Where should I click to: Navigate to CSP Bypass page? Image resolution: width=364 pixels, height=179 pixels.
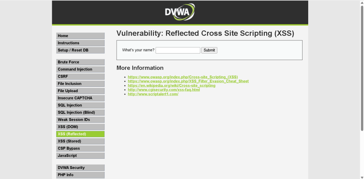pos(80,149)
